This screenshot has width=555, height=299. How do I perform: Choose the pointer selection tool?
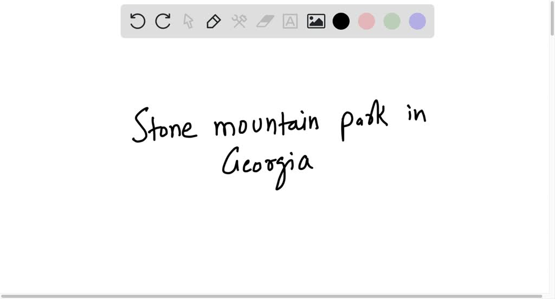coord(188,21)
